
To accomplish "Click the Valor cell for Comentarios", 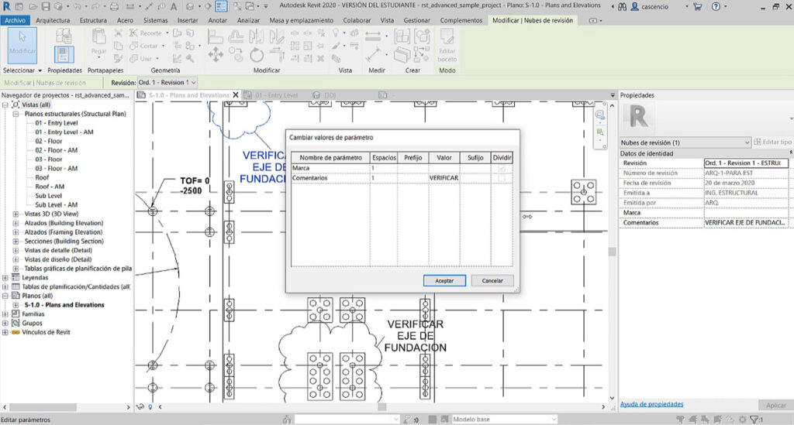I will (444, 178).
